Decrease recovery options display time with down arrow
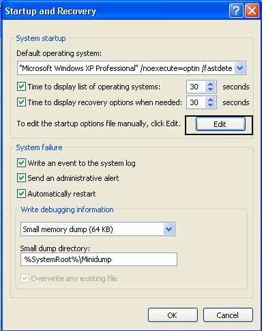The width and height of the screenshot is (264, 331). click(x=210, y=105)
